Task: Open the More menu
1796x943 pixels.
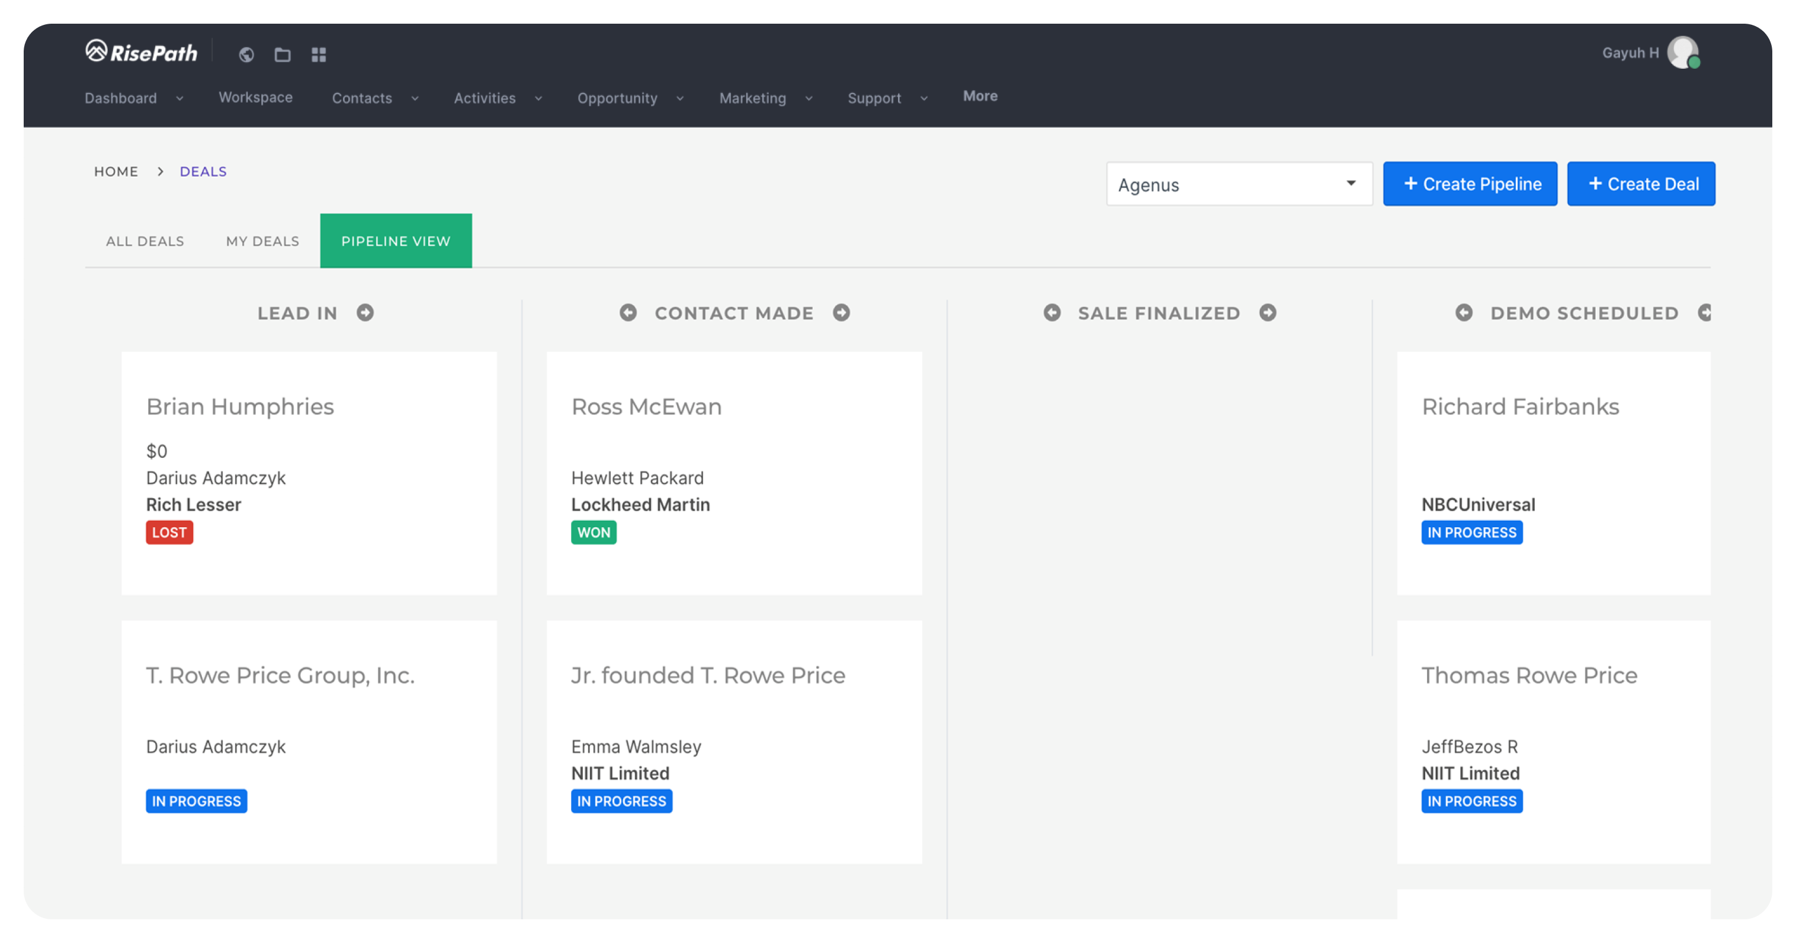Action: click(x=980, y=96)
